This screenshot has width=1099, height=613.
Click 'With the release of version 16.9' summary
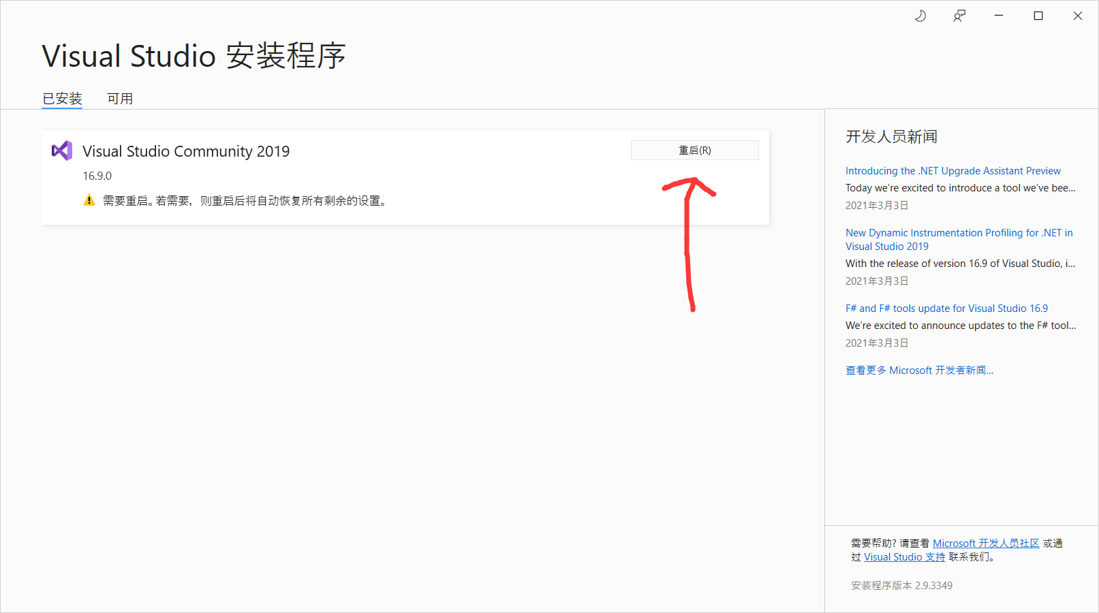961,264
